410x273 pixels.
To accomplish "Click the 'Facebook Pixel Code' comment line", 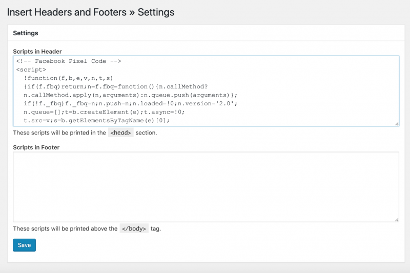I will (69, 61).
